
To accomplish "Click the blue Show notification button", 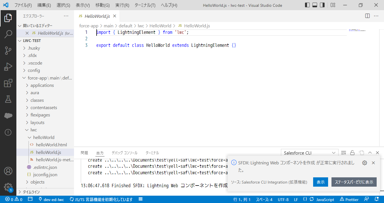I will 320,182.
